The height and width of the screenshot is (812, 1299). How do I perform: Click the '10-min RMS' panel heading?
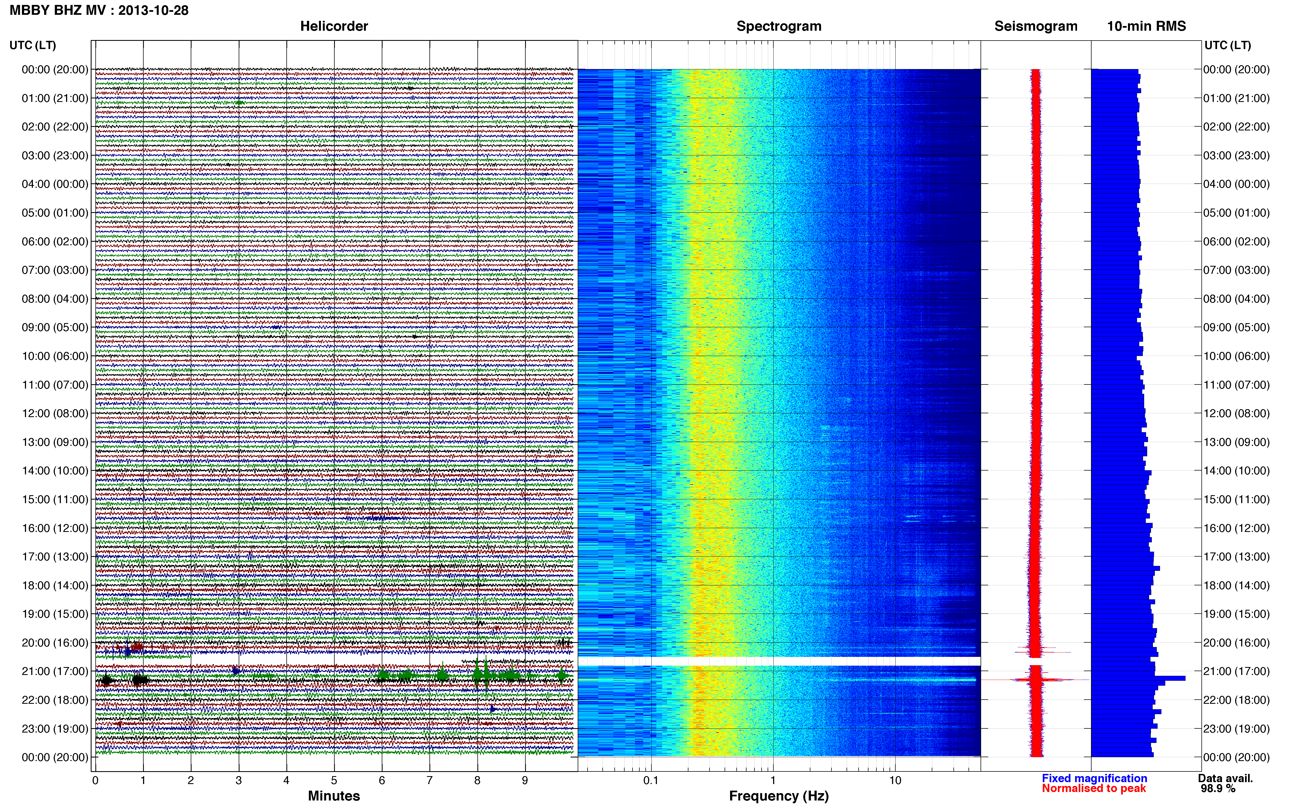1147,26
